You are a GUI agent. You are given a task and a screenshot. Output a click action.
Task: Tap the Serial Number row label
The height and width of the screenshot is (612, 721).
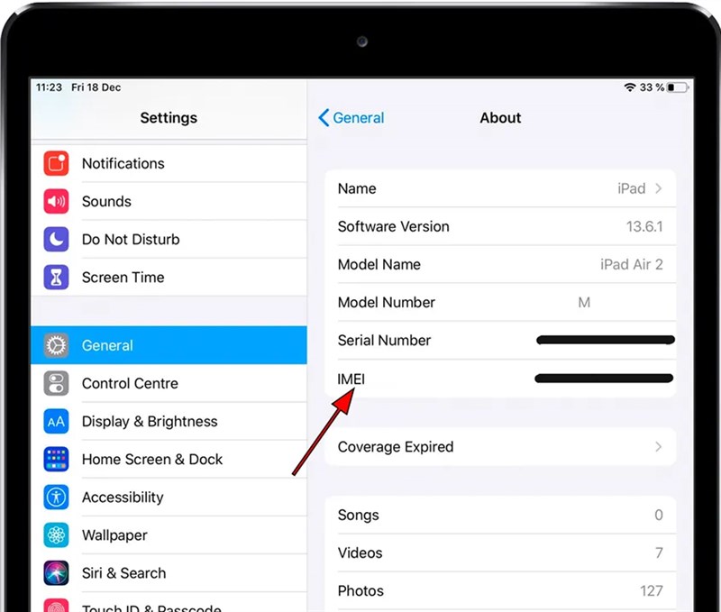tap(385, 341)
